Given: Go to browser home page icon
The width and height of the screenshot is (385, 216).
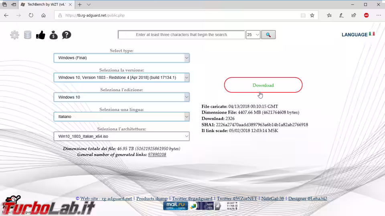Looking at the screenshot, I should point(43,15).
